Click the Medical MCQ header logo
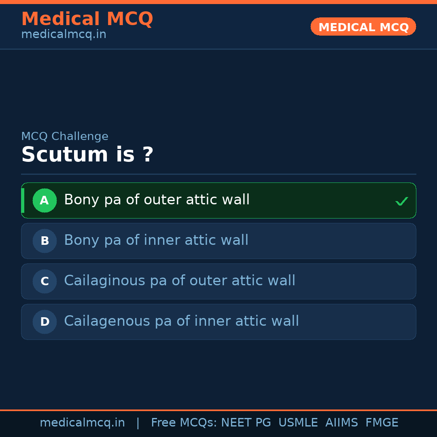This screenshot has height=437, width=437. click(87, 19)
